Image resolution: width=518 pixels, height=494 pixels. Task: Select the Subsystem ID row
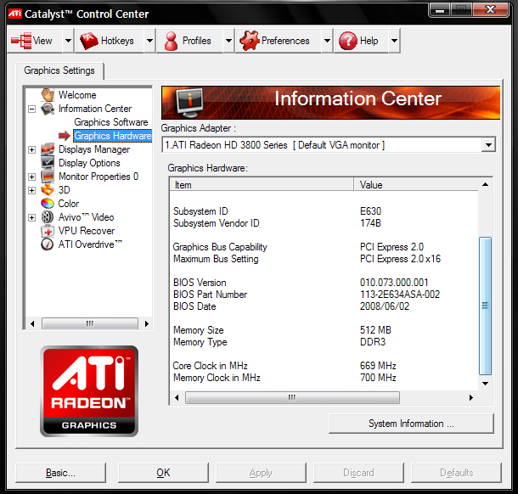[x=324, y=211]
